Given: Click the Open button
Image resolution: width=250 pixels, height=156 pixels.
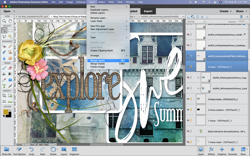Looking at the screenshot, I should click(7, 11).
